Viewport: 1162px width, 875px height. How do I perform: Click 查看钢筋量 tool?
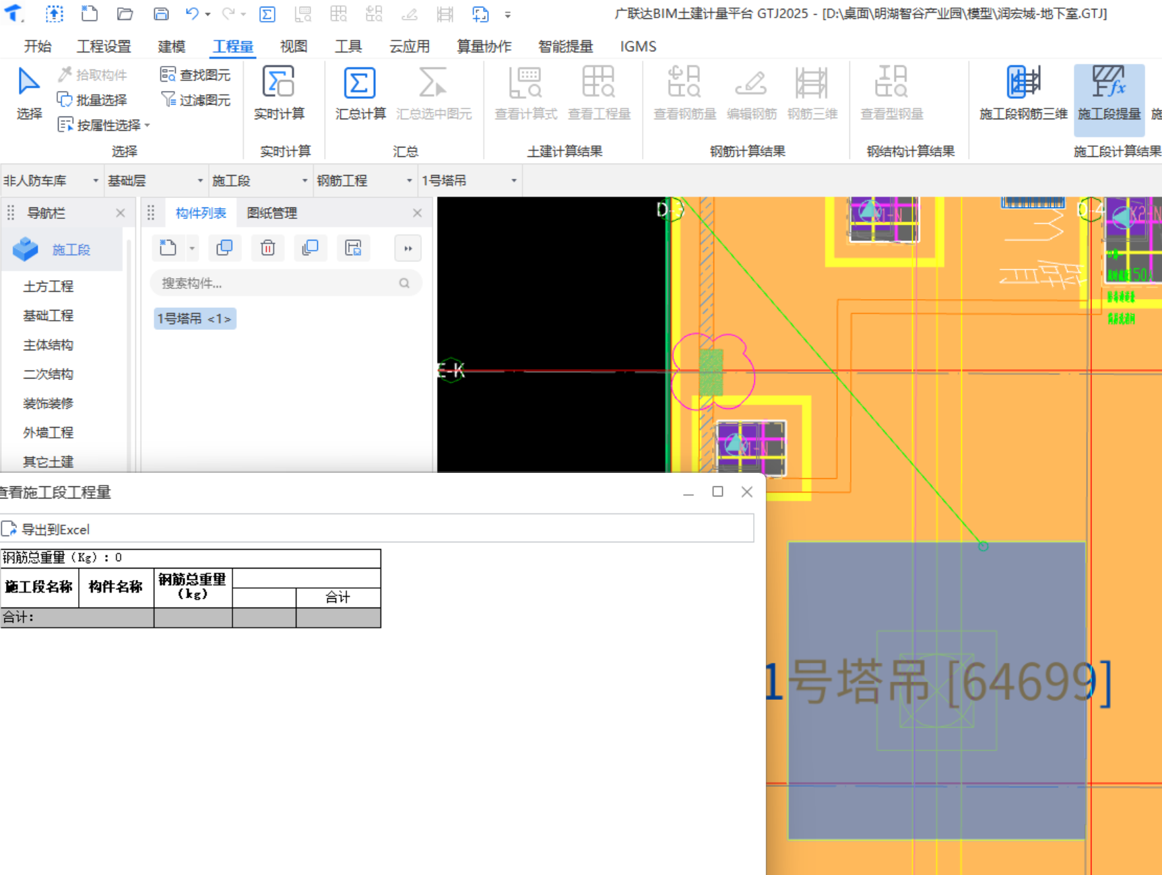[684, 94]
